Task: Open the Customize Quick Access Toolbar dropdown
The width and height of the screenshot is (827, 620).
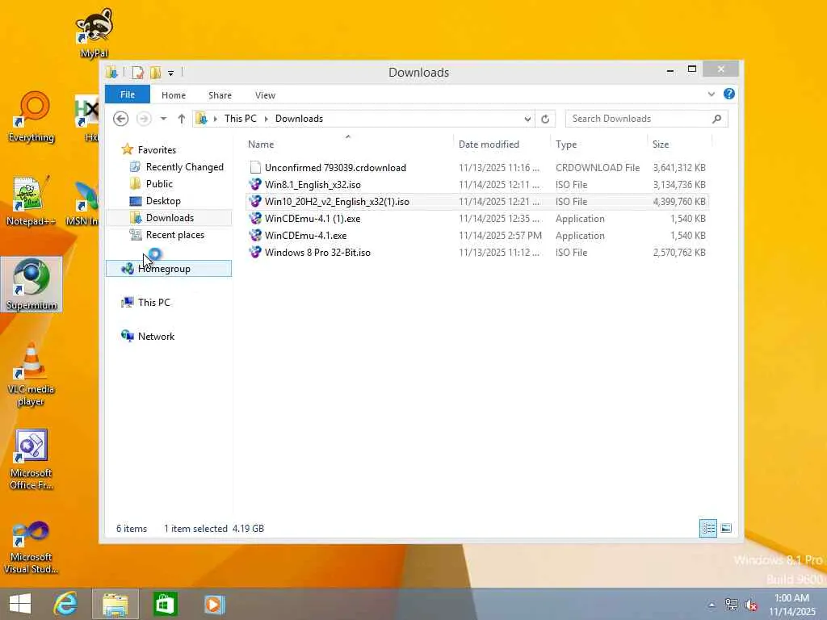Action: click(x=171, y=73)
